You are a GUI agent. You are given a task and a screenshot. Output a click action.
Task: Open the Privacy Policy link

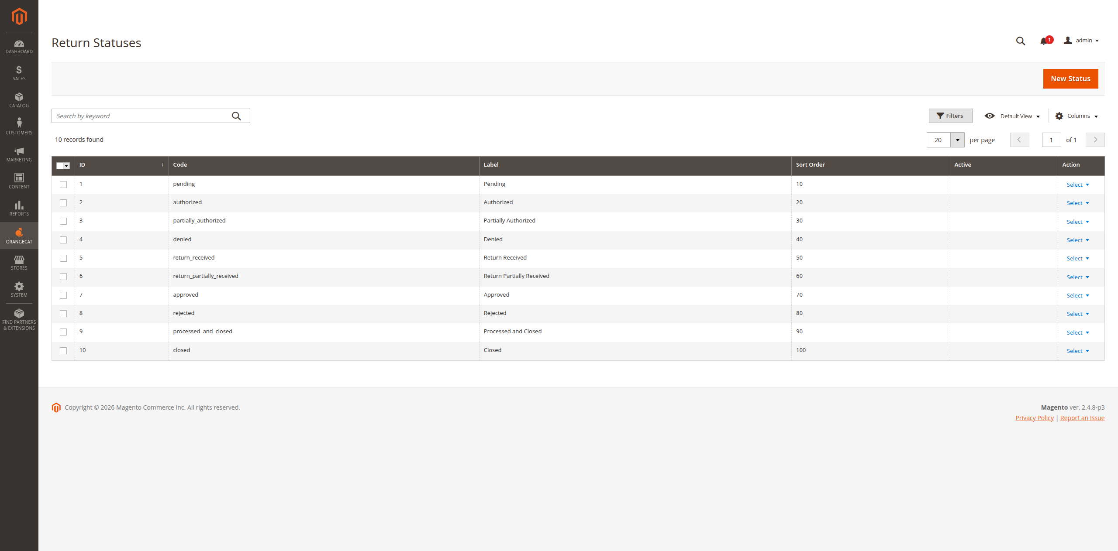click(x=1034, y=418)
